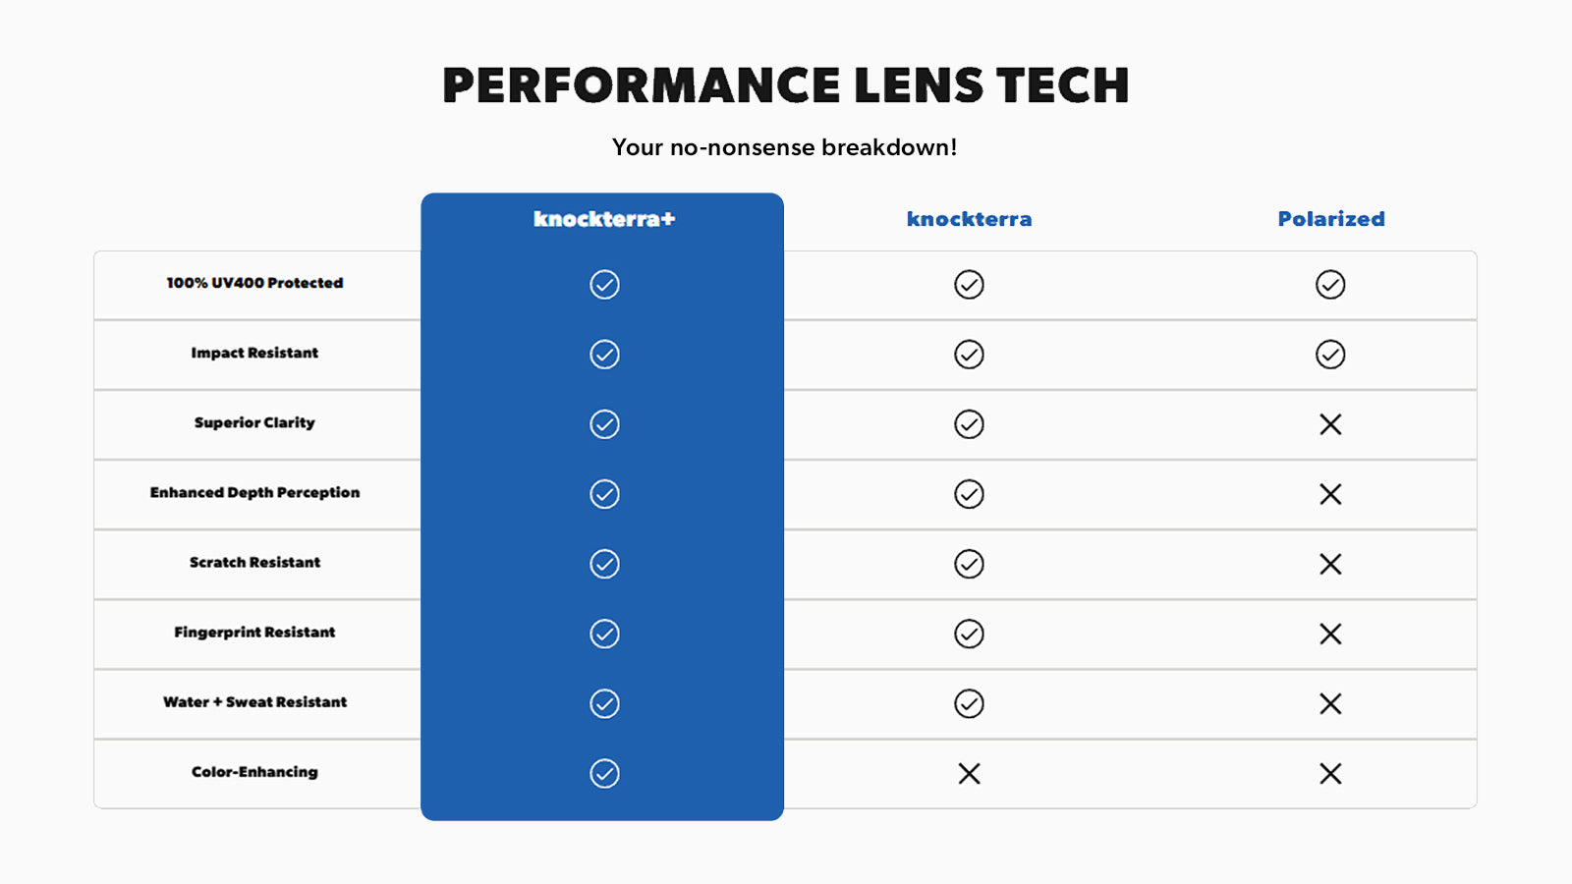Click the Color-Enhancing row label
This screenshot has height=884, width=1572.
[x=254, y=772]
